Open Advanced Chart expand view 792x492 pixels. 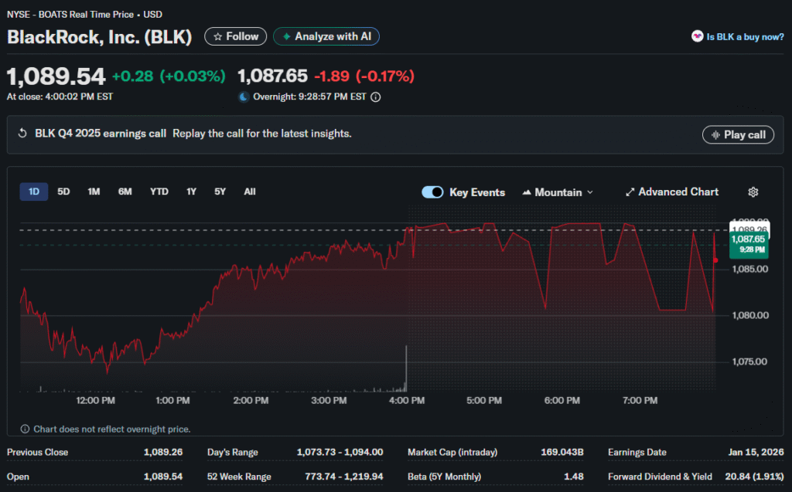click(x=671, y=192)
